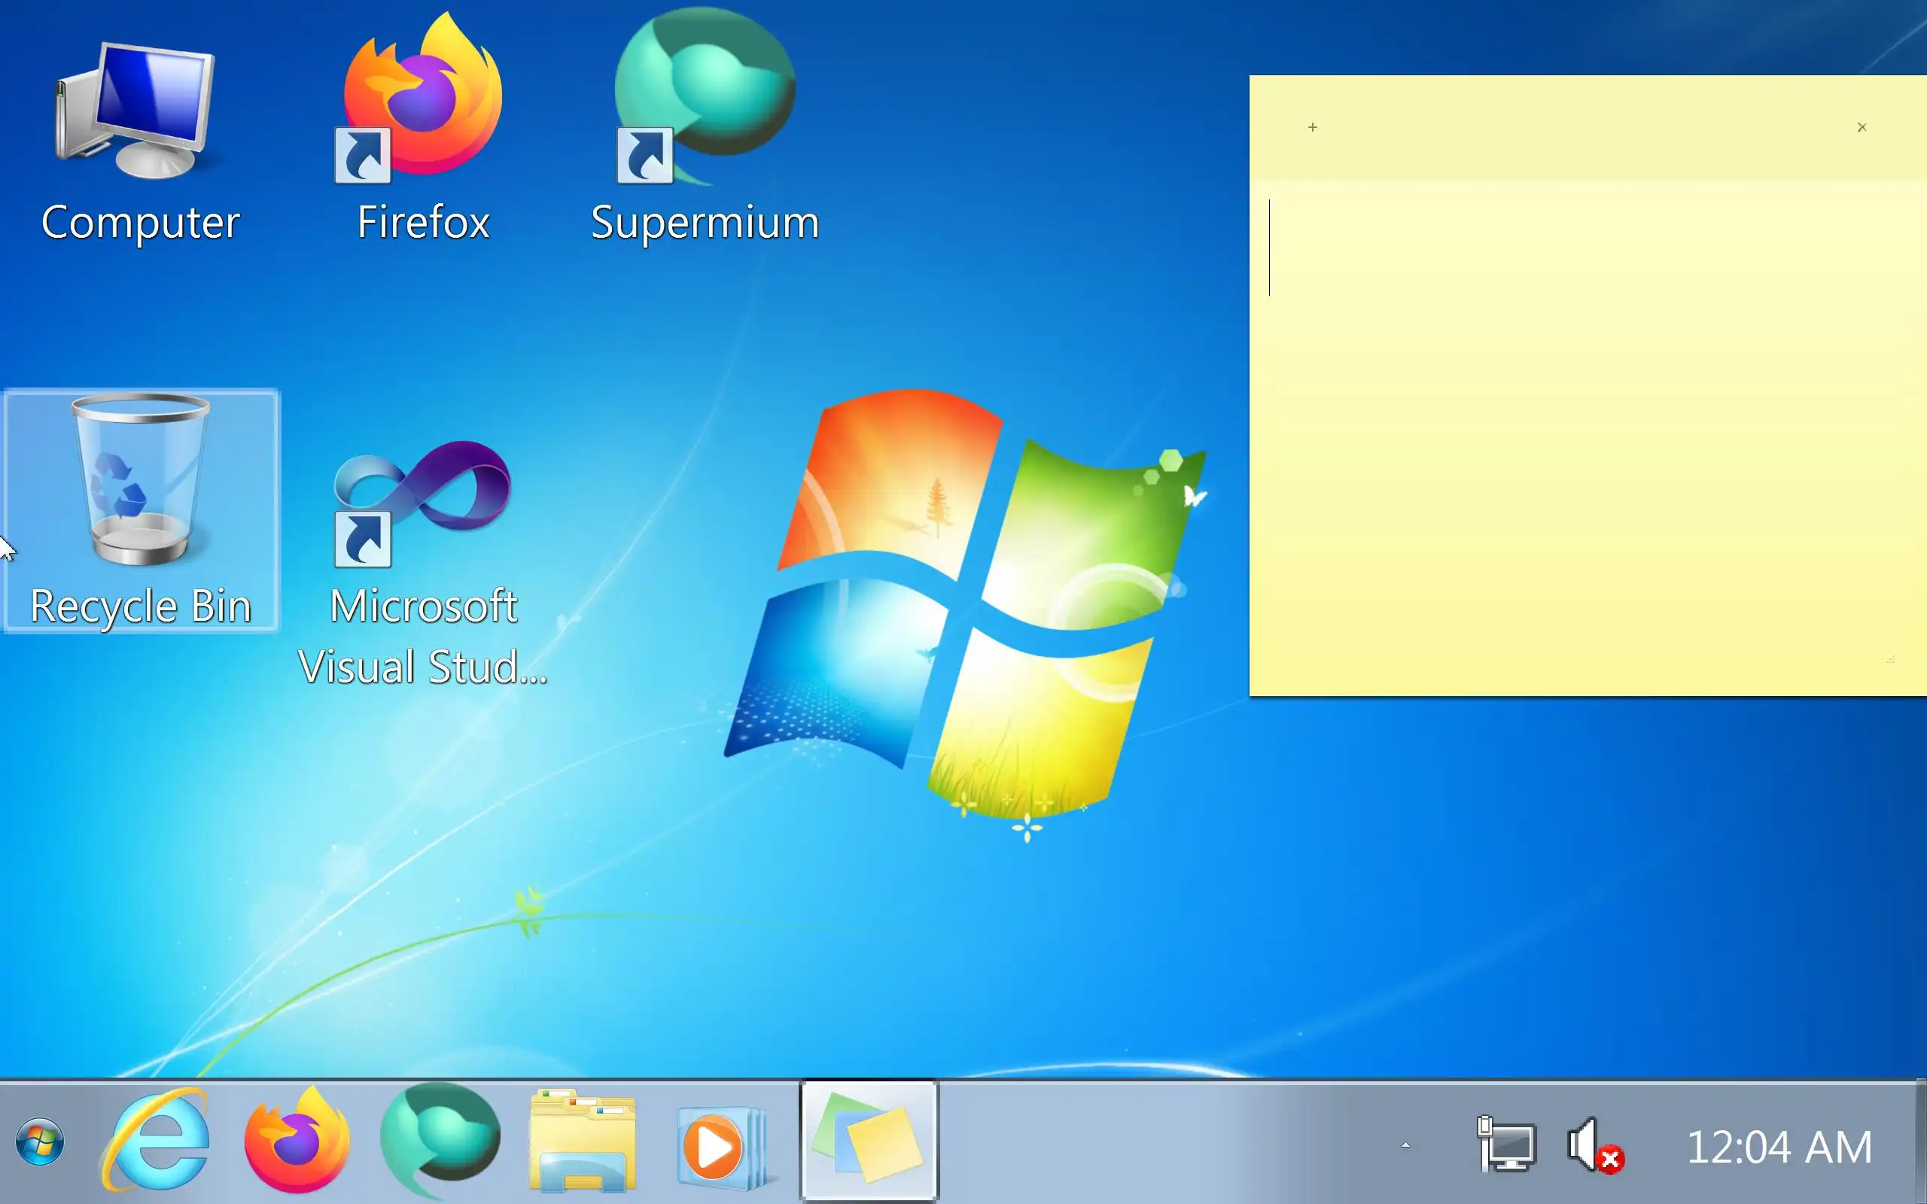Select the Firefox desktop shortcut
Screen dimensions: 1927x1204
423,127
